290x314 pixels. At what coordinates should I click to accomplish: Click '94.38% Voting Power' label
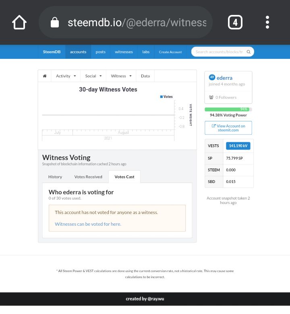[x=228, y=115]
